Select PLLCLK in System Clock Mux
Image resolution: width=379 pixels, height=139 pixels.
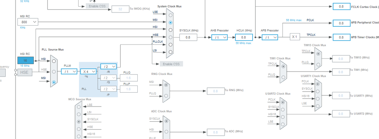171,45
